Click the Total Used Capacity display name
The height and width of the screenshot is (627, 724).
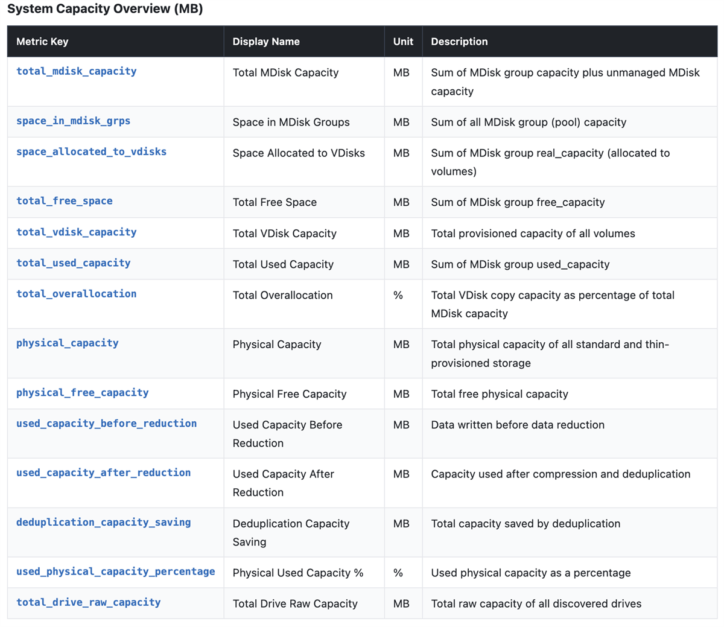pyautogui.click(x=283, y=264)
